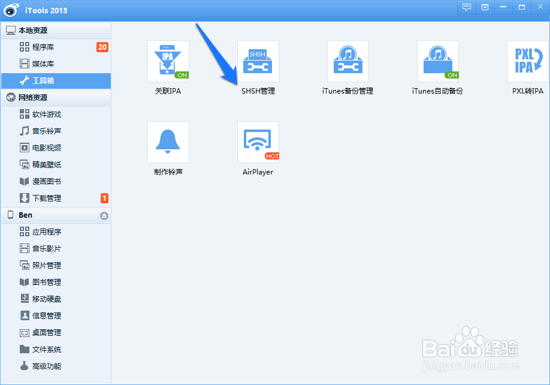The image size is (550, 385).
Task: Open 图书管理 under Ben device
Action: (56, 282)
